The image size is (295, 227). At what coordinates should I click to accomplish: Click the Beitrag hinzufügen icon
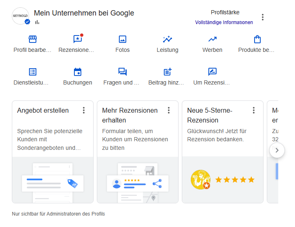click(168, 72)
